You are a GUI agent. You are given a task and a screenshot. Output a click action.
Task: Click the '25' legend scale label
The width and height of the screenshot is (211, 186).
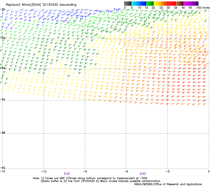[161, 8]
